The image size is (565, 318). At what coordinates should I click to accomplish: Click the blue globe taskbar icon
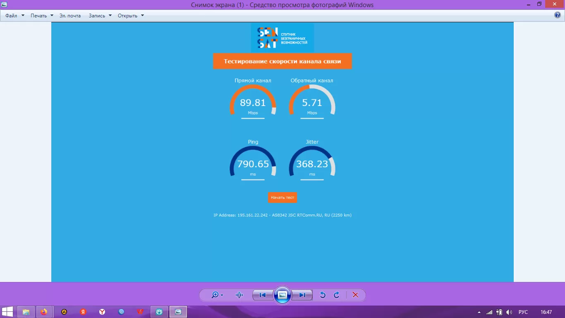[121, 312]
